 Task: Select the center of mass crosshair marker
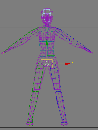[x=47, y=64]
